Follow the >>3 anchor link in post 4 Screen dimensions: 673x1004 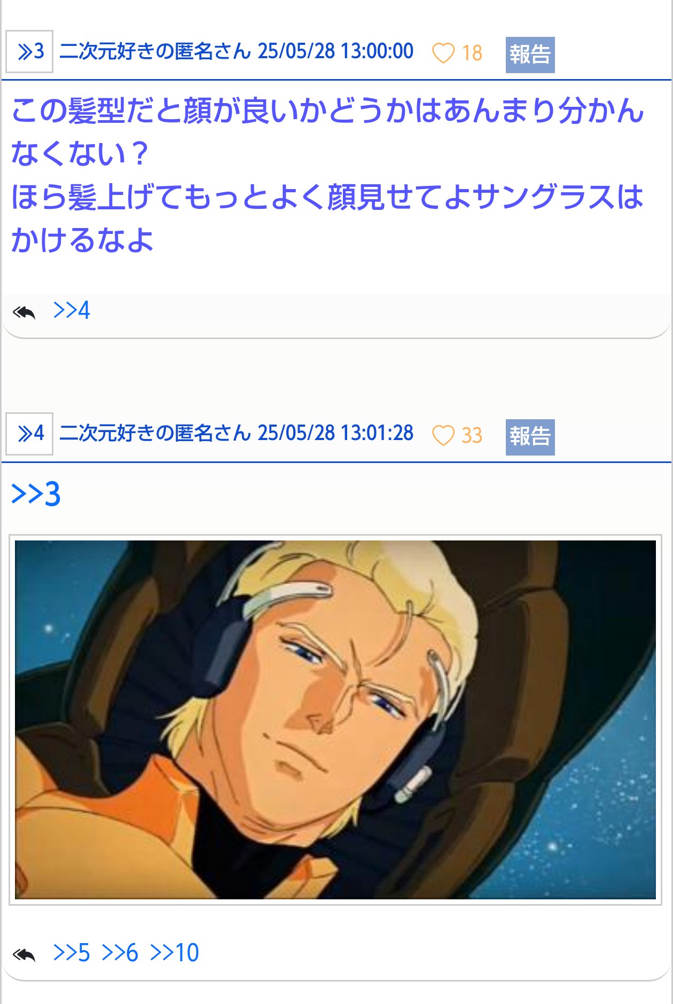tap(36, 494)
